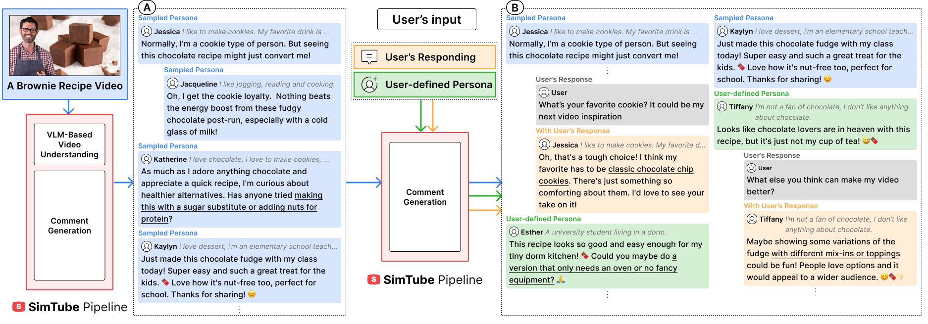Click the User's input box

point(426,19)
